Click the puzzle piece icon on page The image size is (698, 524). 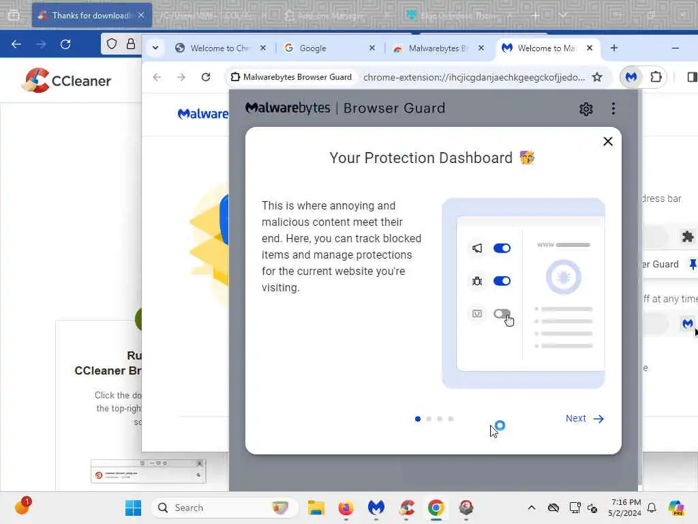(x=688, y=236)
